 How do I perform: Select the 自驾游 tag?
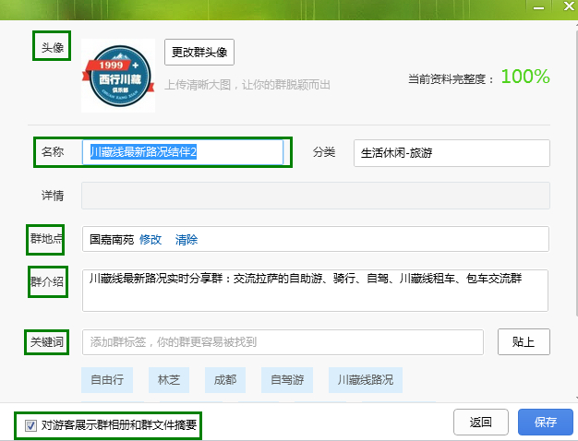point(286,379)
